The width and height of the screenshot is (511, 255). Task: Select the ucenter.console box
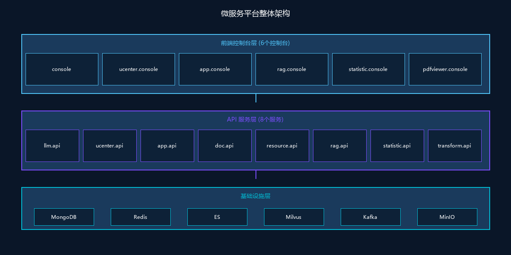pyautogui.click(x=138, y=69)
